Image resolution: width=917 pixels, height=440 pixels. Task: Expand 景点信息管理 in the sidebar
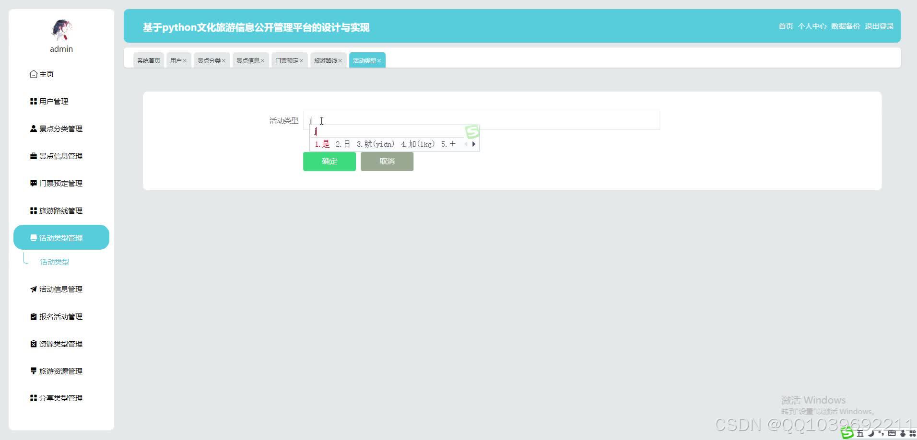pos(61,156)
